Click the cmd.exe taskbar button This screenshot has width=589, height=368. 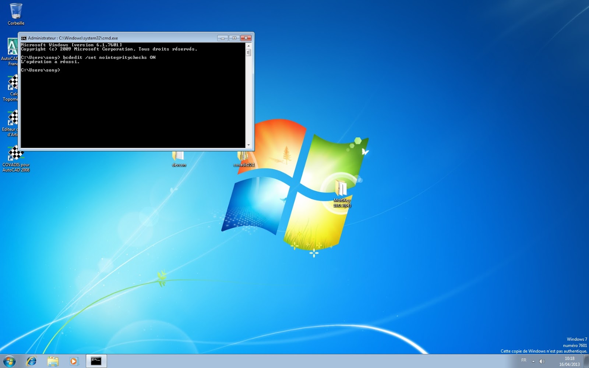click(x=96, y=361)
